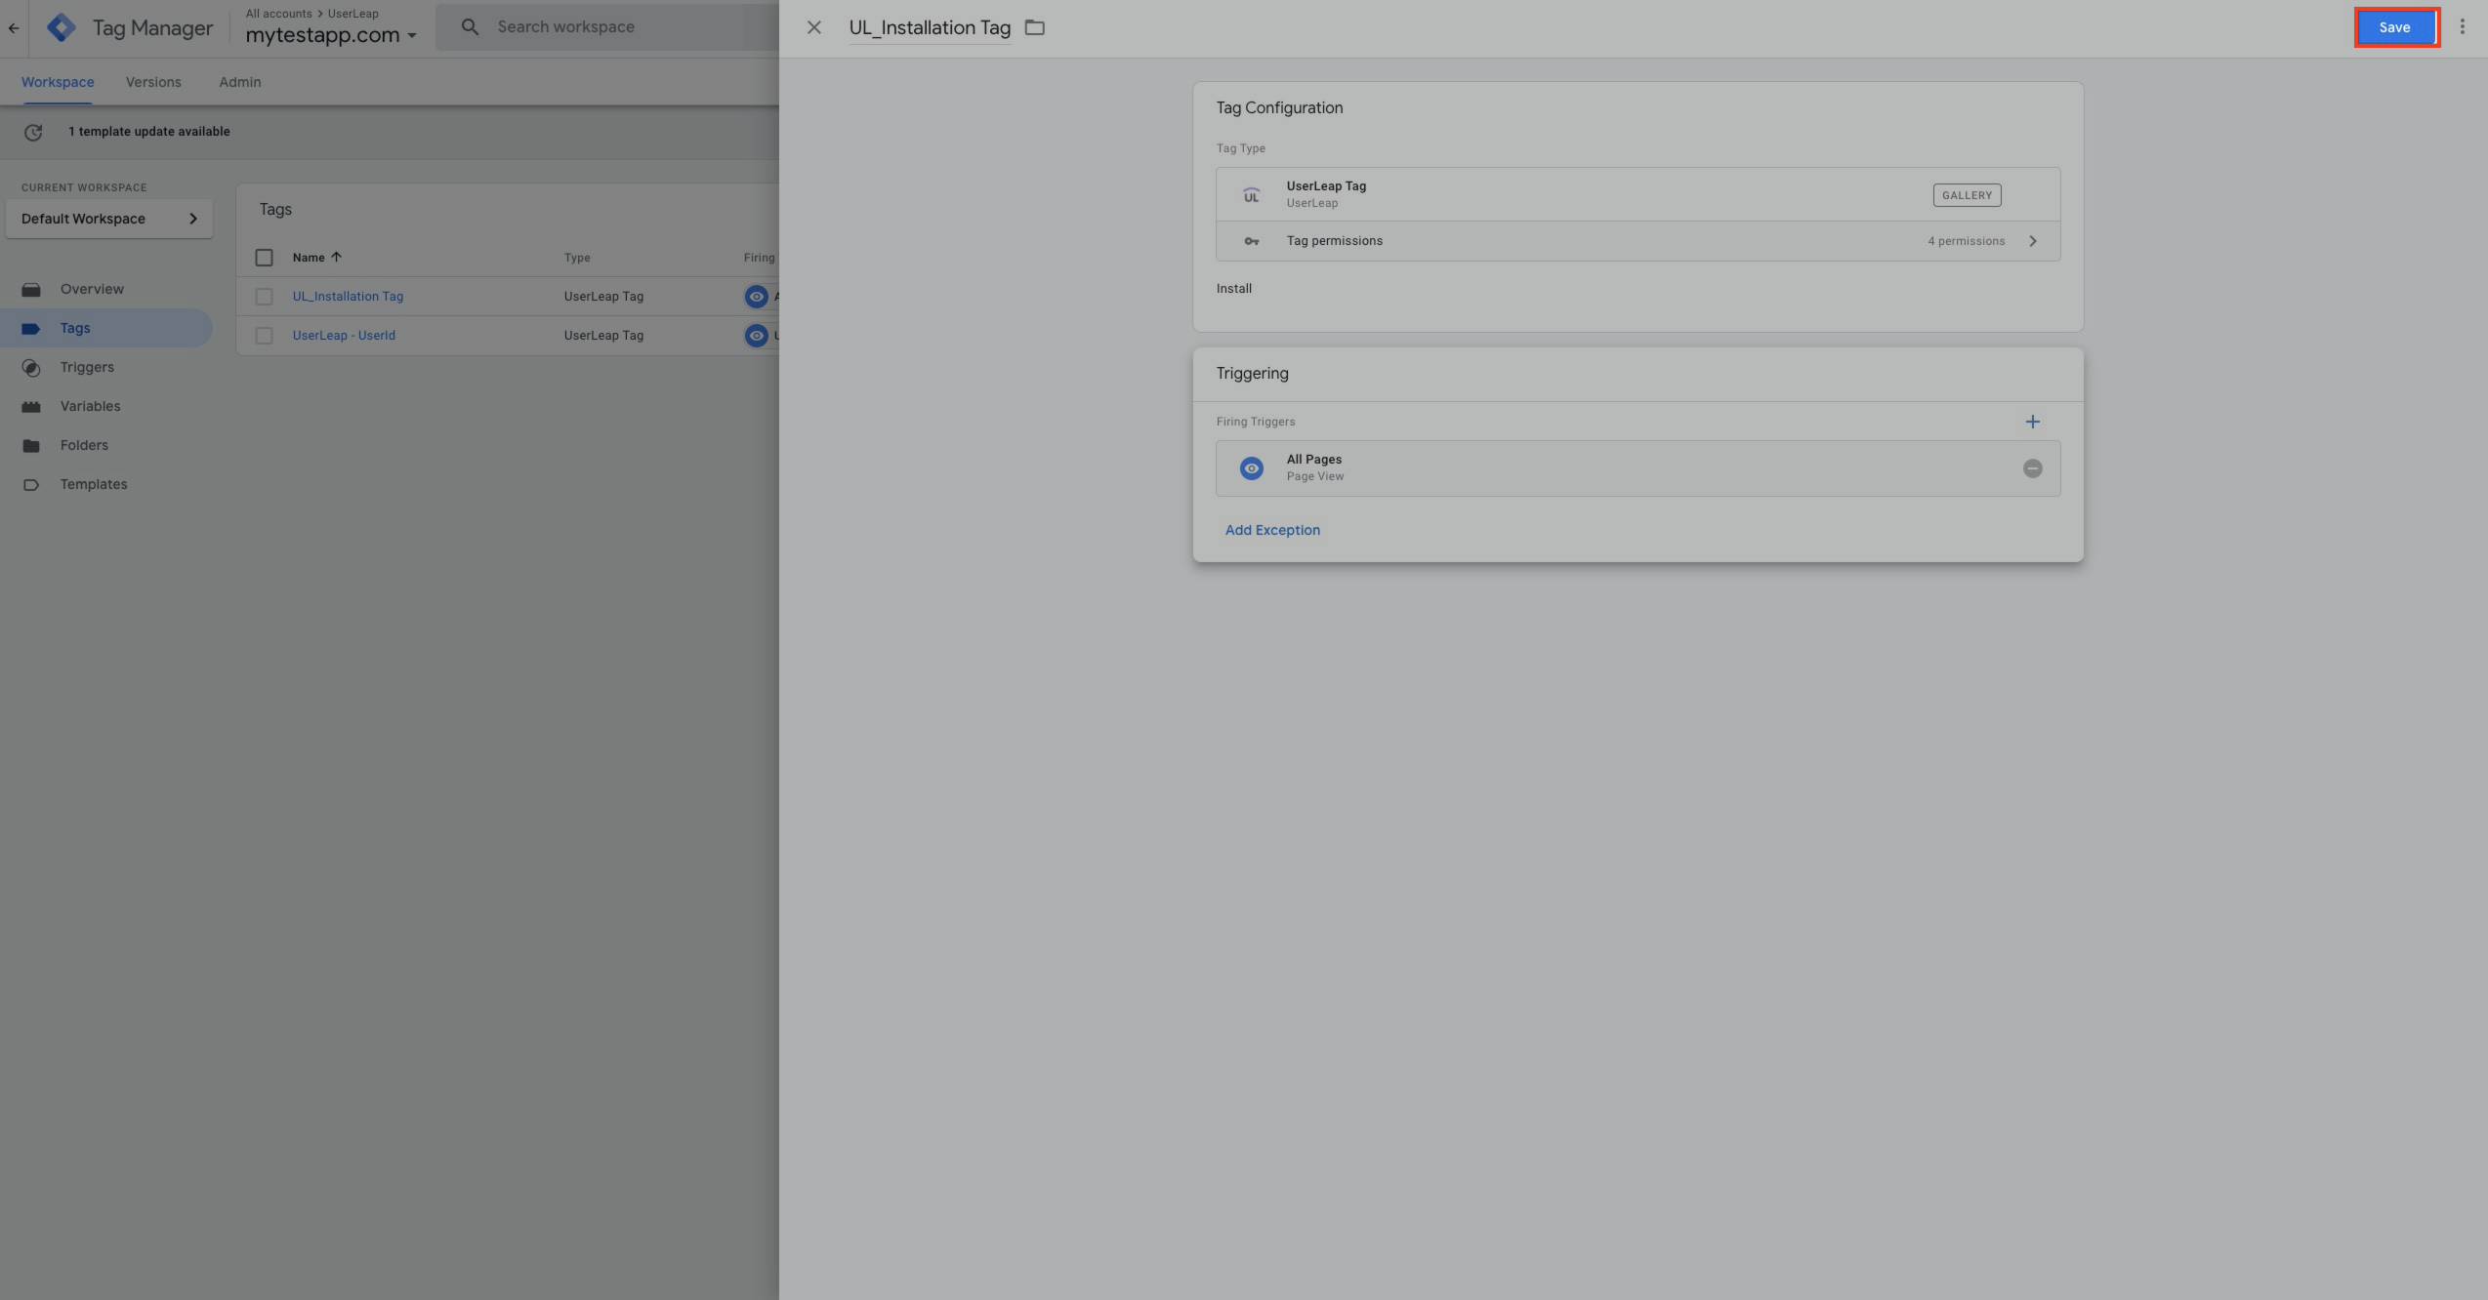Check the UL_Installation Tag row checkbox
The width and height of the screenshot is (2488, 1300).
coord(264,297)
